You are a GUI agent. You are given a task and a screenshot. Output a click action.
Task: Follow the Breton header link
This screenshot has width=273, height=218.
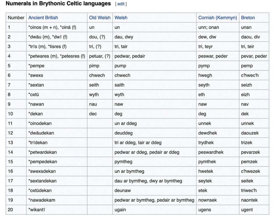248,18
